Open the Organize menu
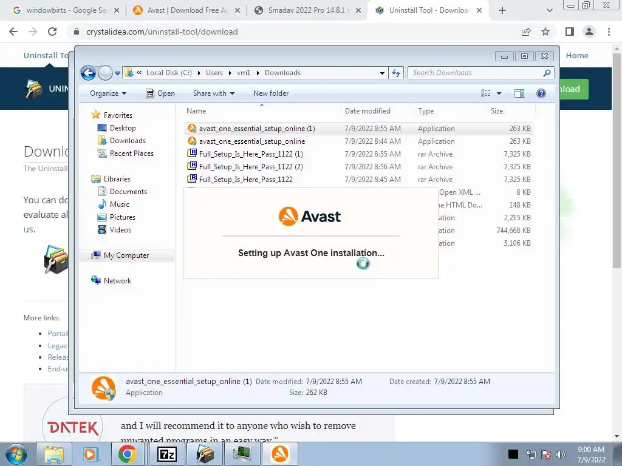Image resolution: width=622 pixels, height=466 pixels. (108, 93)
